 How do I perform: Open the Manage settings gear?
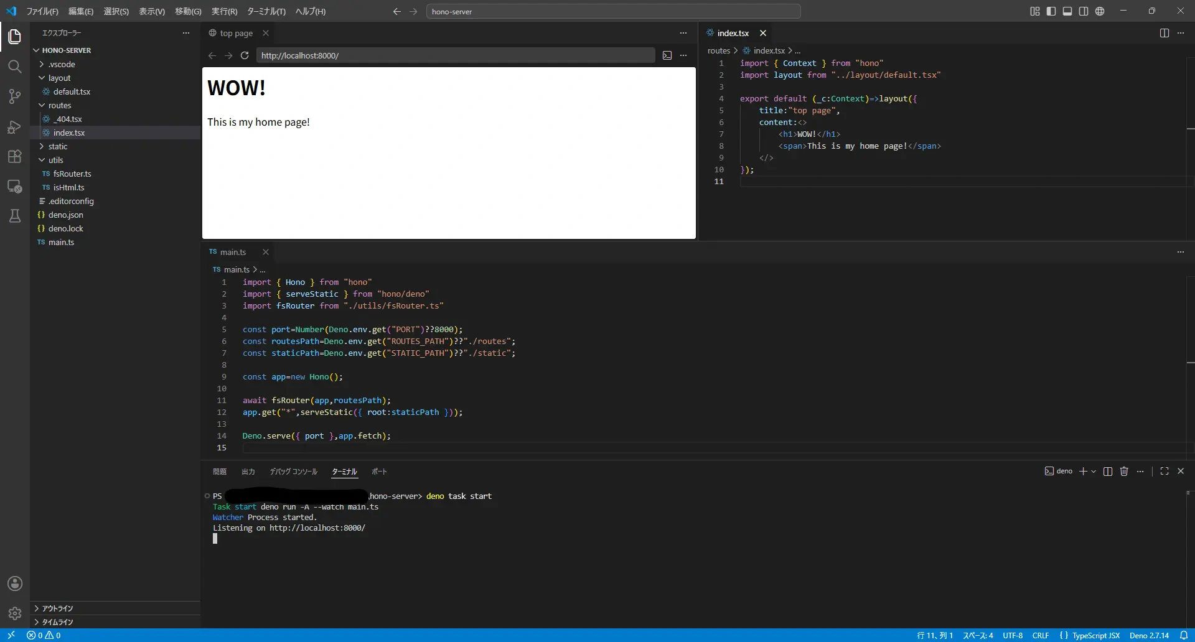click(x=15, y=613)
